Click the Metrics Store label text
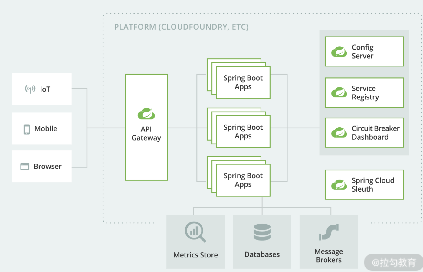 click(x=195, y=255)
